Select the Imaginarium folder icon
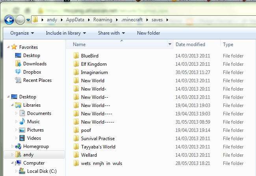 pos(76,72)
